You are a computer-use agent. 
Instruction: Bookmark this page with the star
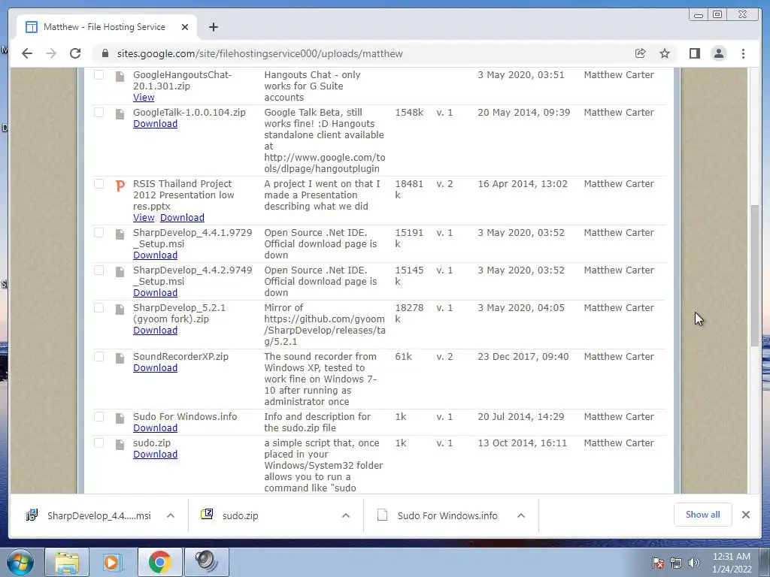pyautogui.click(x=665, y=53)
